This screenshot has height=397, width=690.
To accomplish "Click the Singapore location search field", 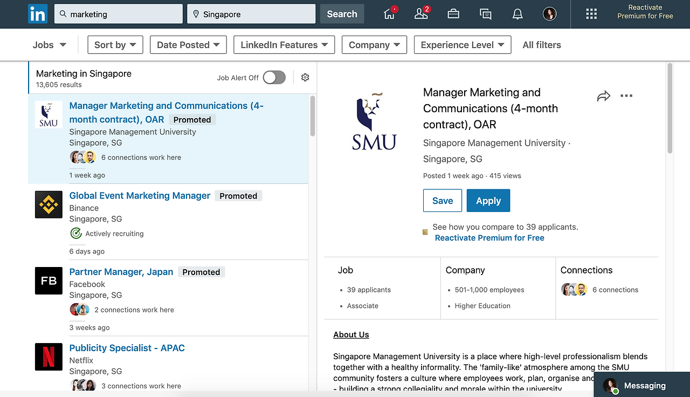I will coord(251,15).
